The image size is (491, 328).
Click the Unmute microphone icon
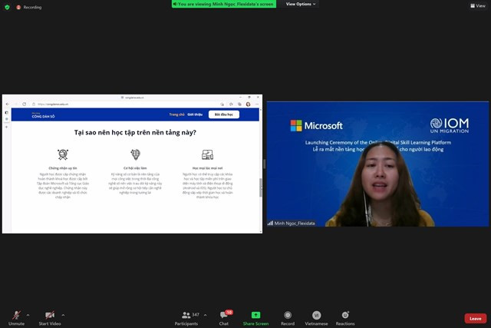coord(17,315)
